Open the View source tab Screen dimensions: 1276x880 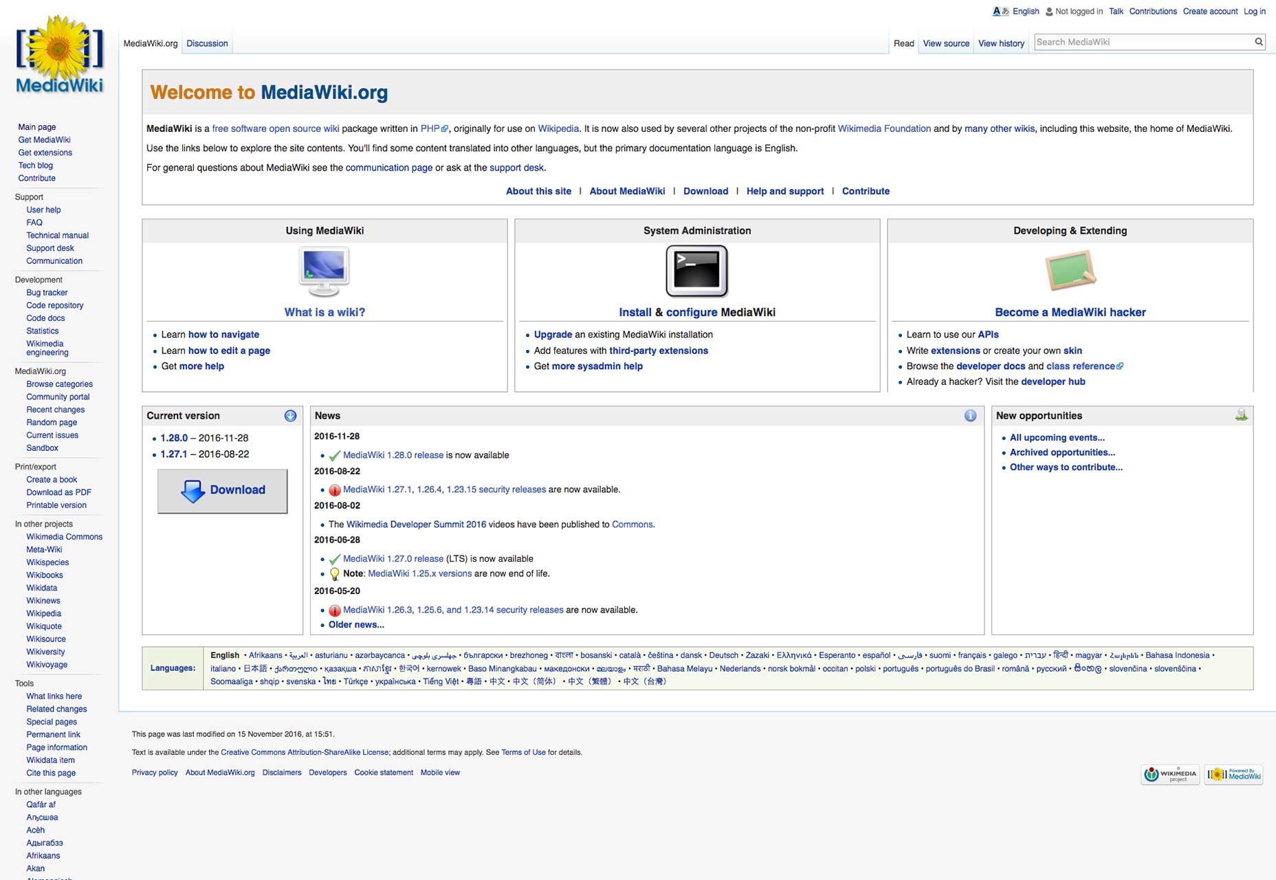tap(946, 43)
